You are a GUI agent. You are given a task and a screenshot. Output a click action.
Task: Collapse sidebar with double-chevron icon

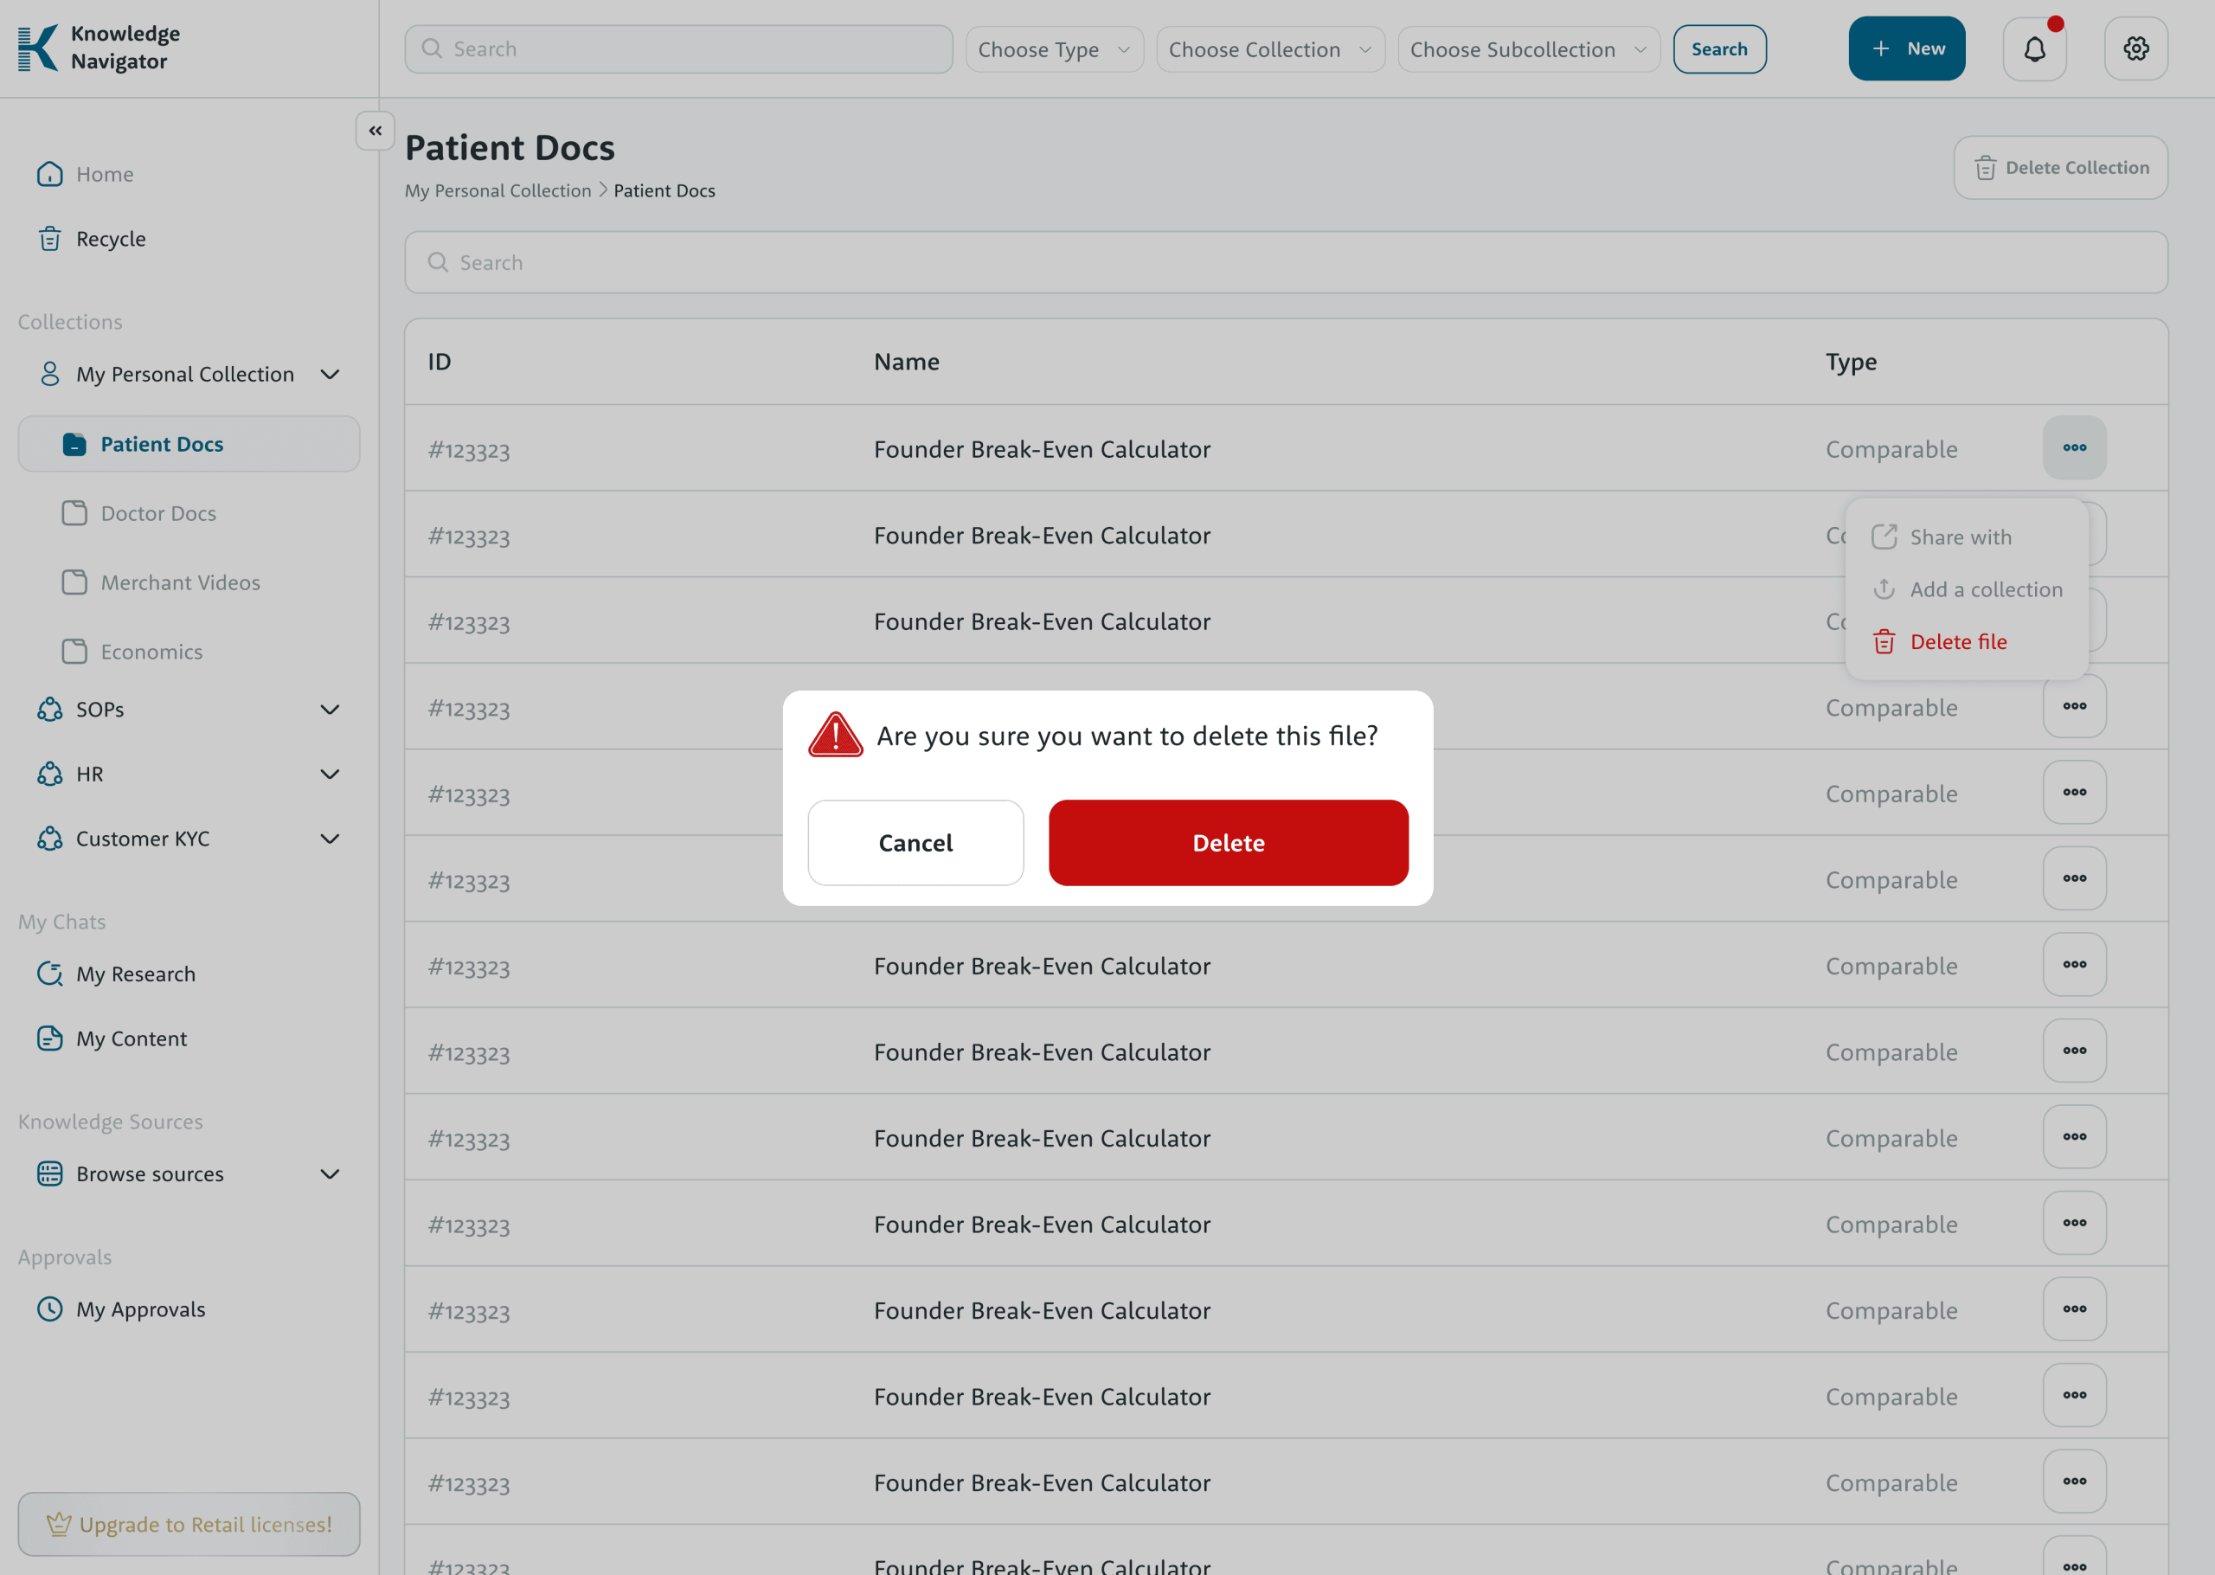pos(376,131)
